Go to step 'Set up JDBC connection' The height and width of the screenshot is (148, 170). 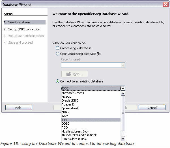click(22, 29)
